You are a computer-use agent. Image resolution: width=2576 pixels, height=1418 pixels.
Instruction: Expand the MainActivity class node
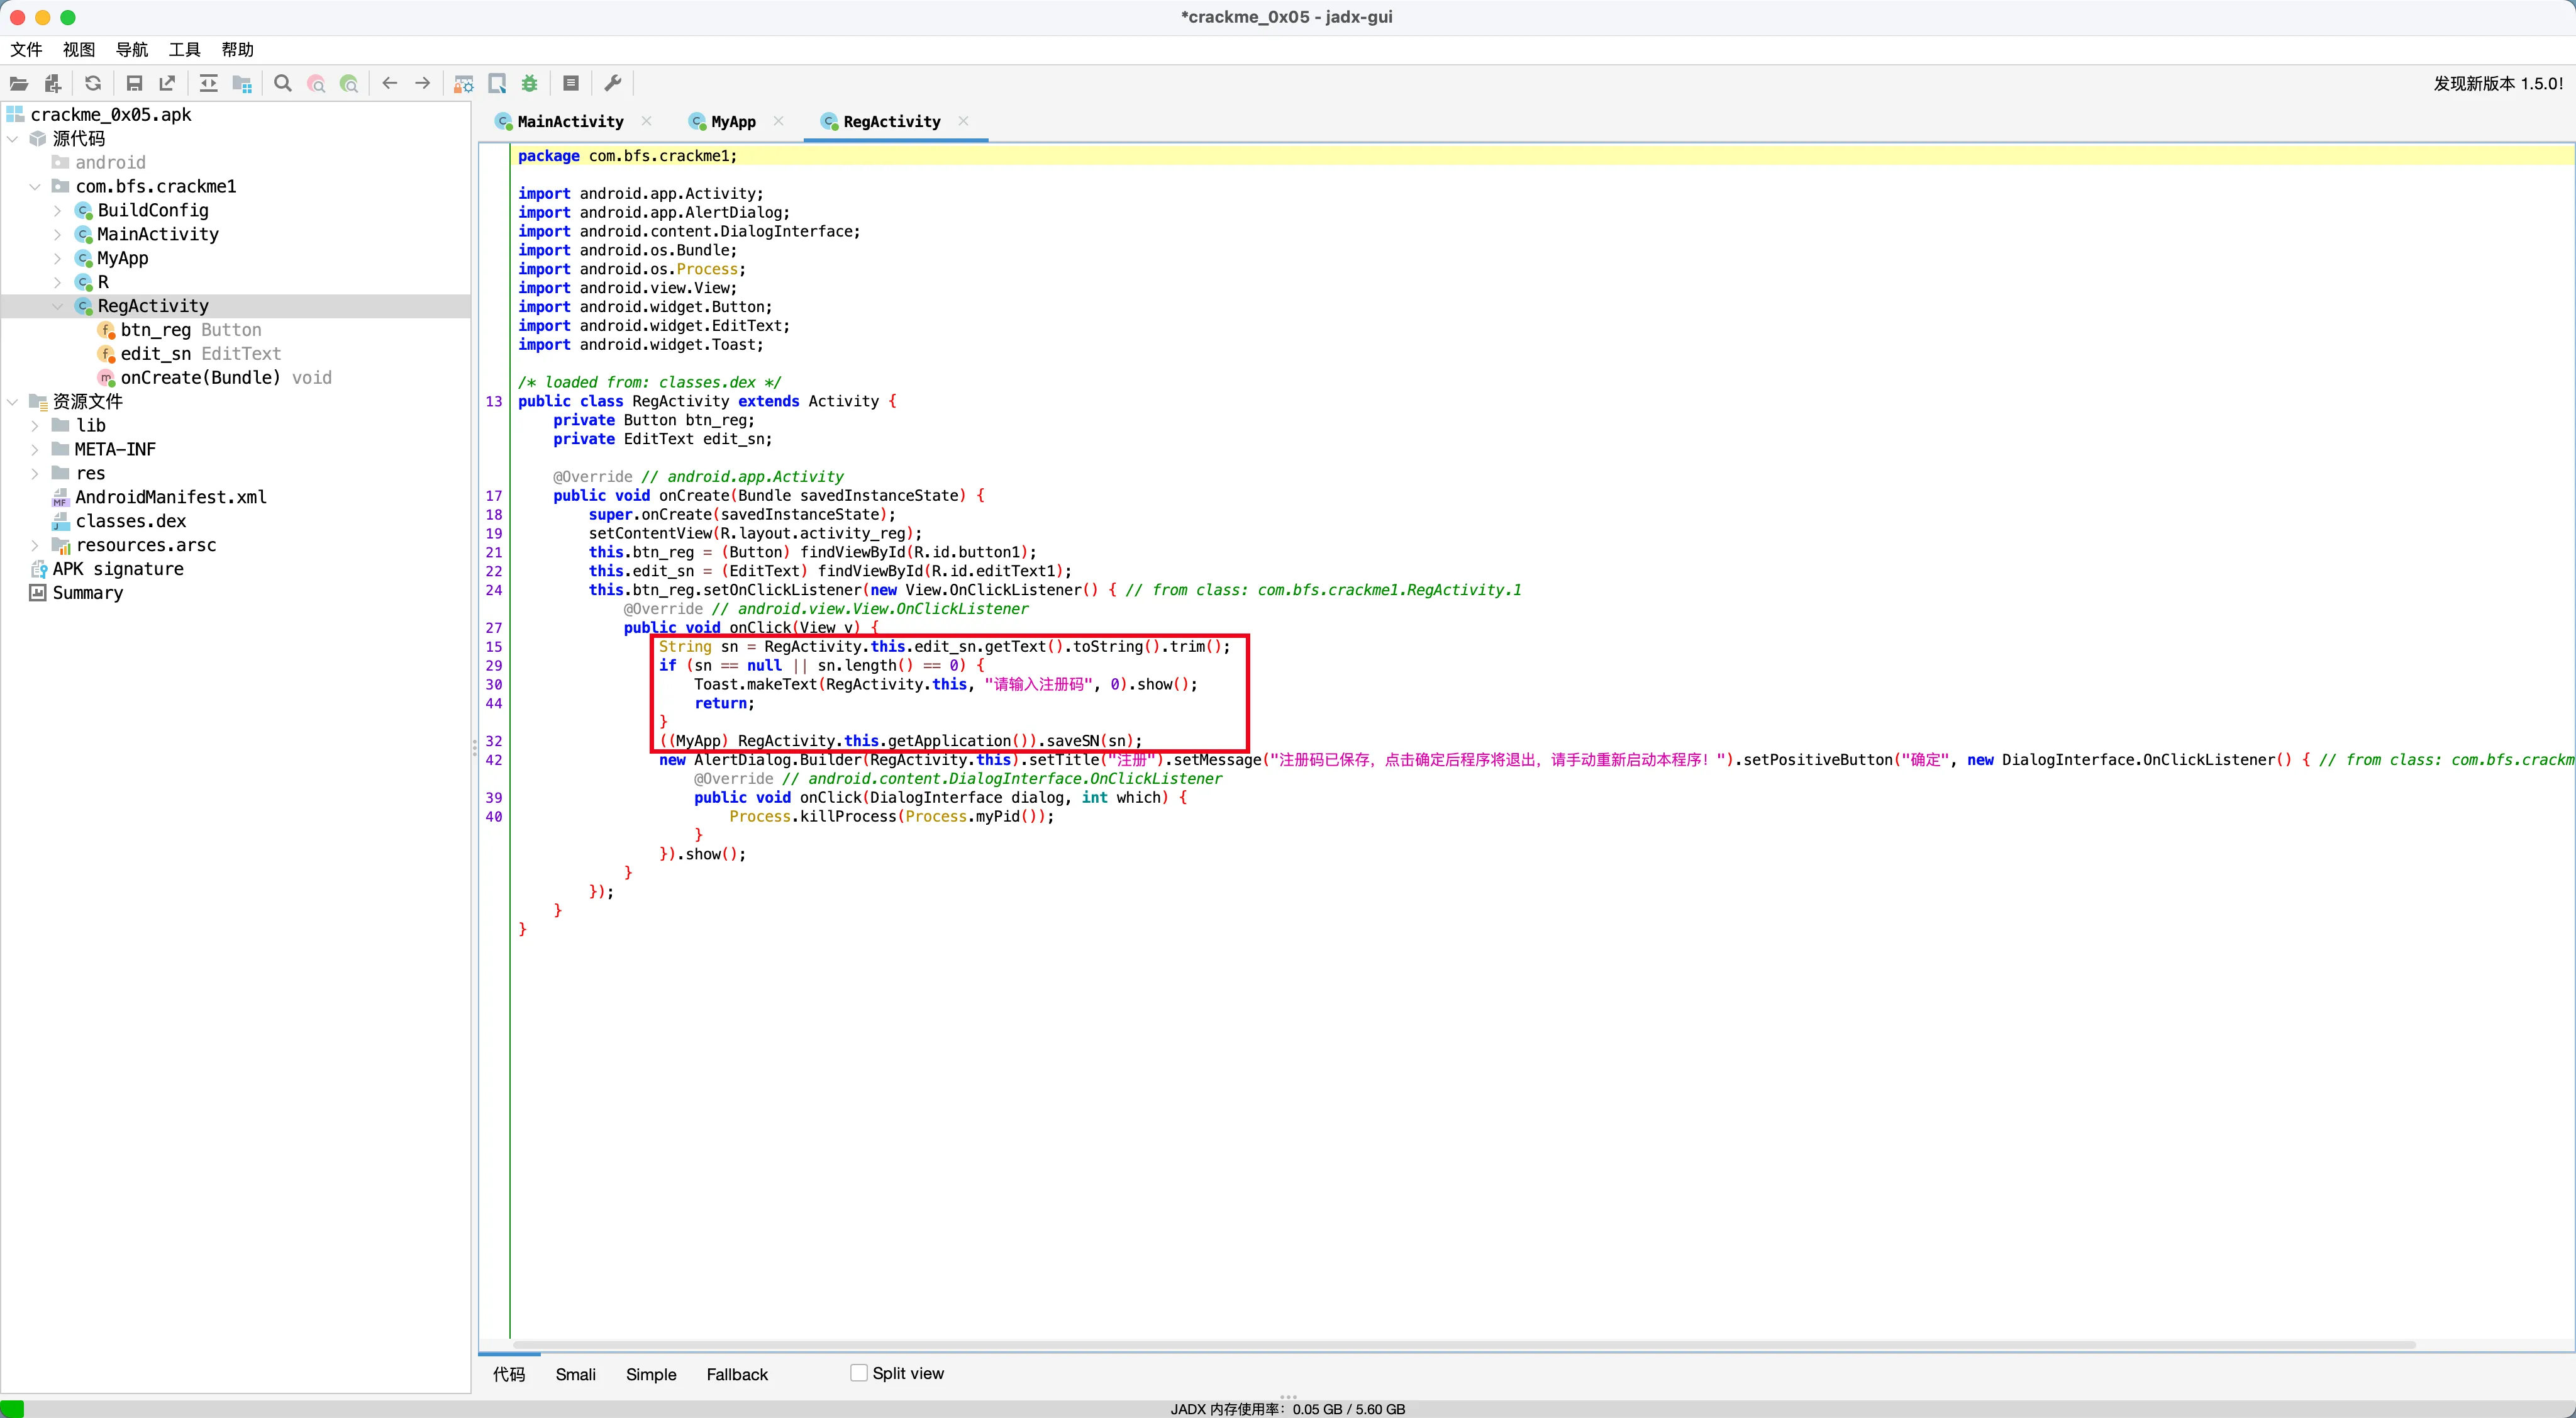click(x=57, y=234)
